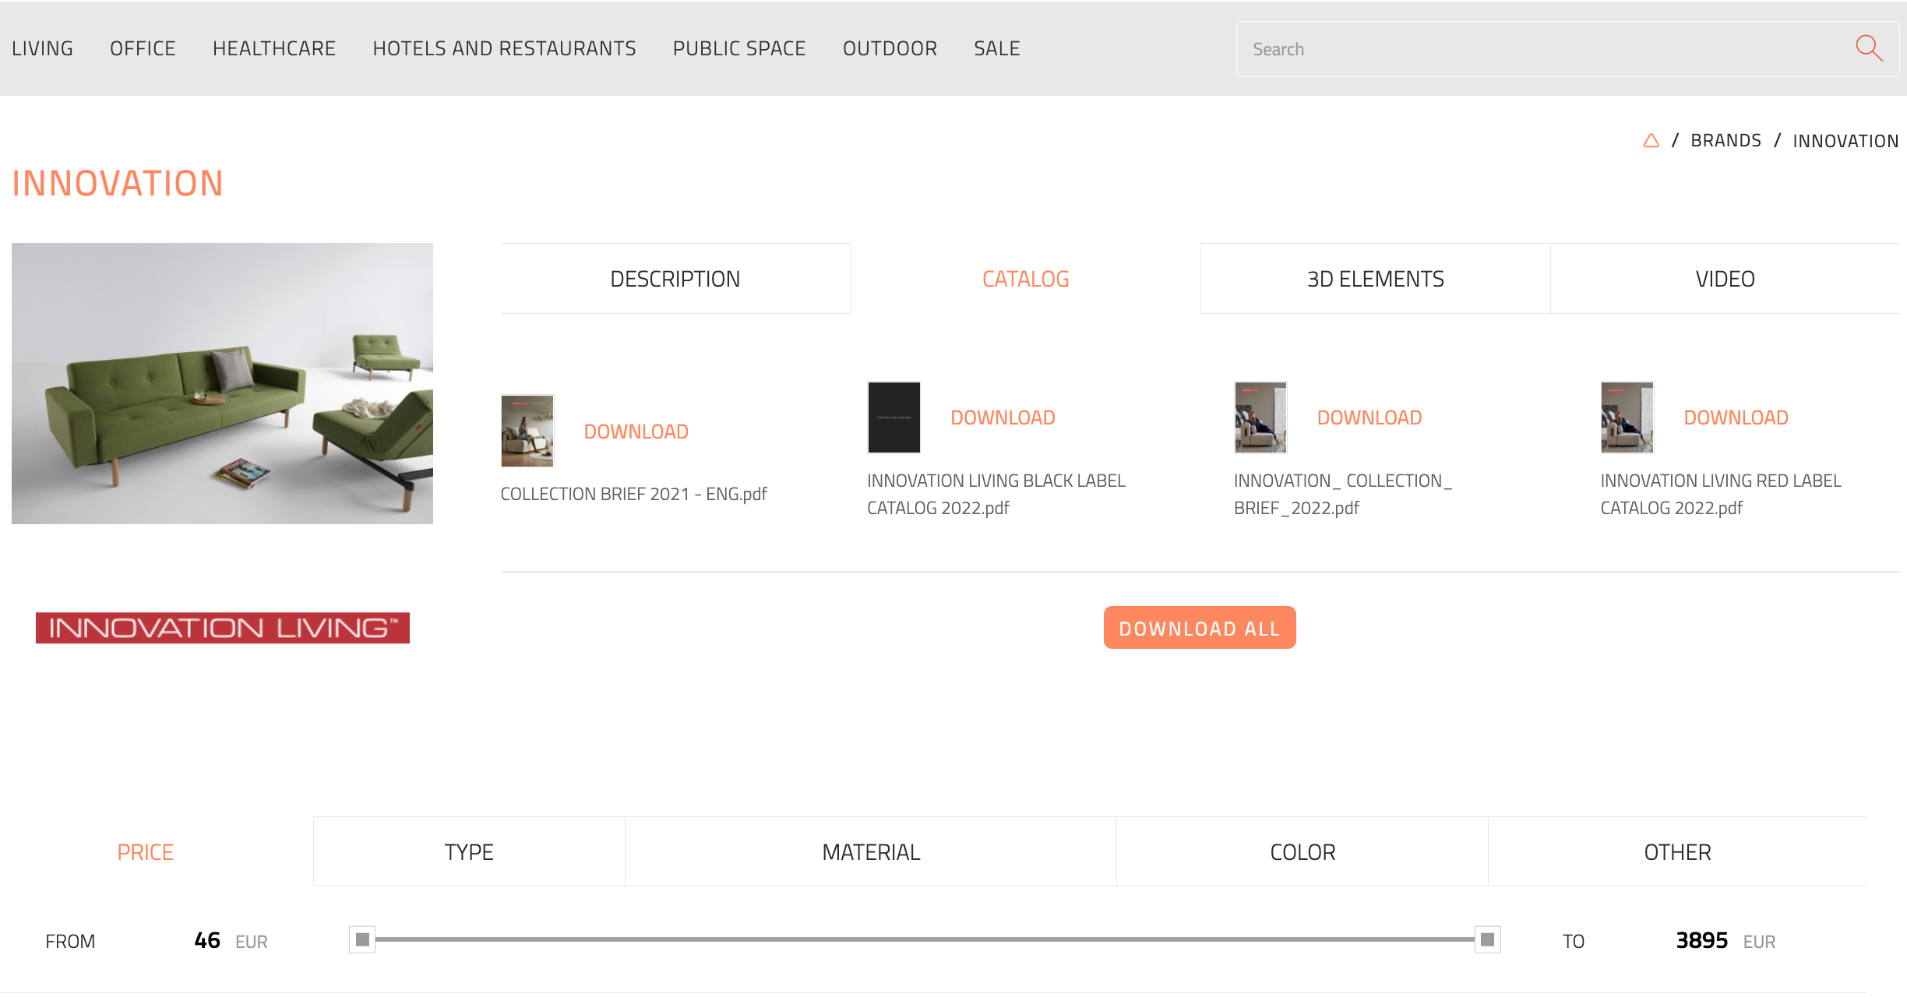This screenshot has height=997, width=1907.
Task: Focus the Search input field
Action: point(1542,49)
